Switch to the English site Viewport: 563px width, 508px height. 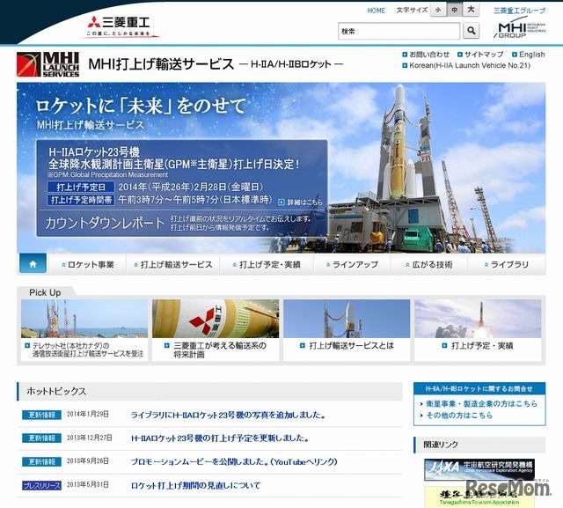click(x=529, y=55)
